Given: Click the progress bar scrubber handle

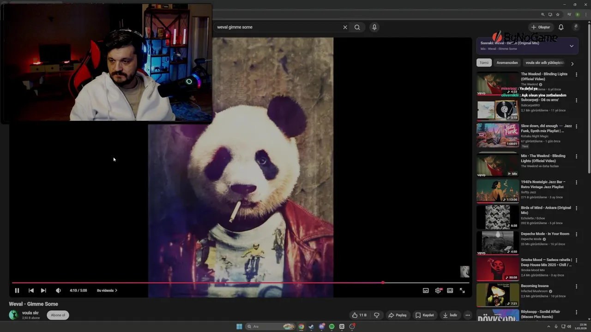Looking at the screenshot, I should [383, 283].
